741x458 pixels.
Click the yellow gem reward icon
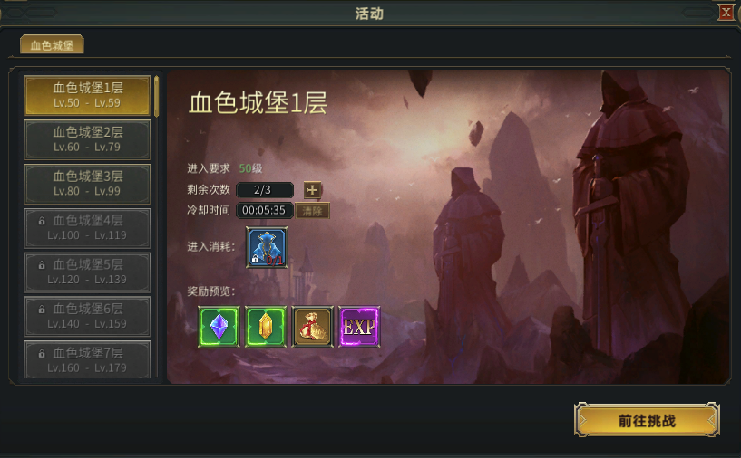[x=266, y=327]
